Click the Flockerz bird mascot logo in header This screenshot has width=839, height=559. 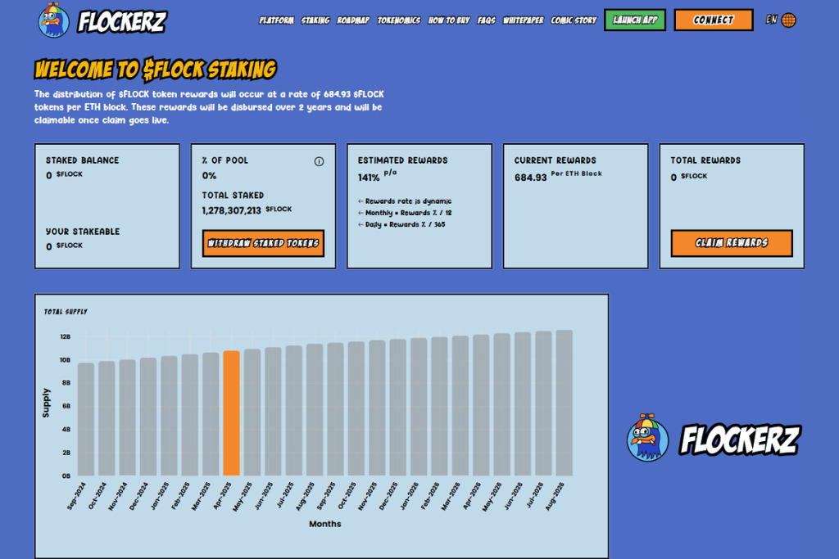click(x=53, y=20)
